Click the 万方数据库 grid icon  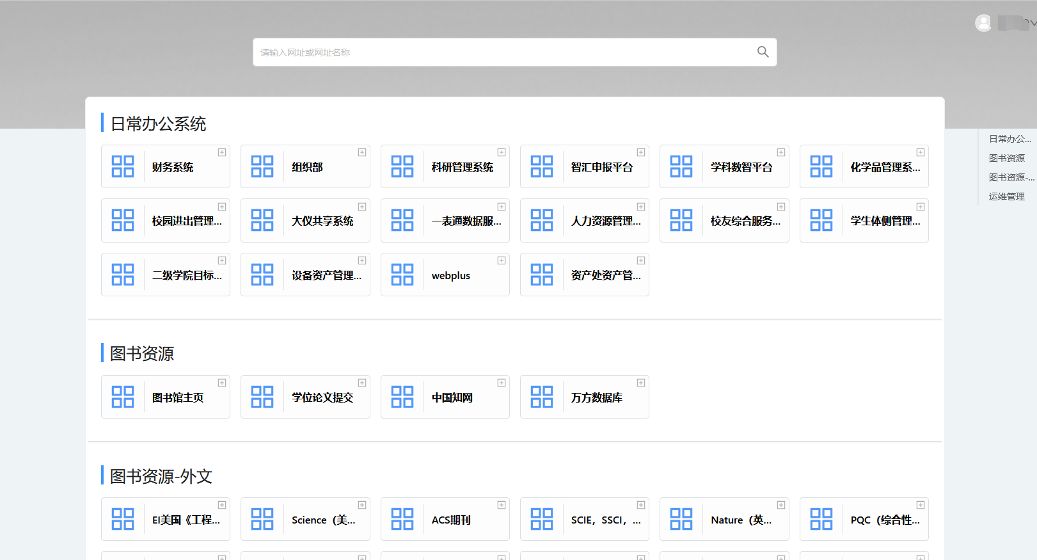tap(542, 397)
